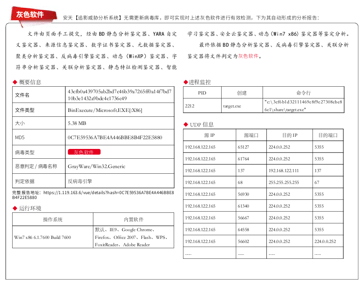The height and width of the screenshot is (282, 360).
Task: Click red diamond beside UDP 信息 heading
Action: pyautogui.click(x=185, y=125)
